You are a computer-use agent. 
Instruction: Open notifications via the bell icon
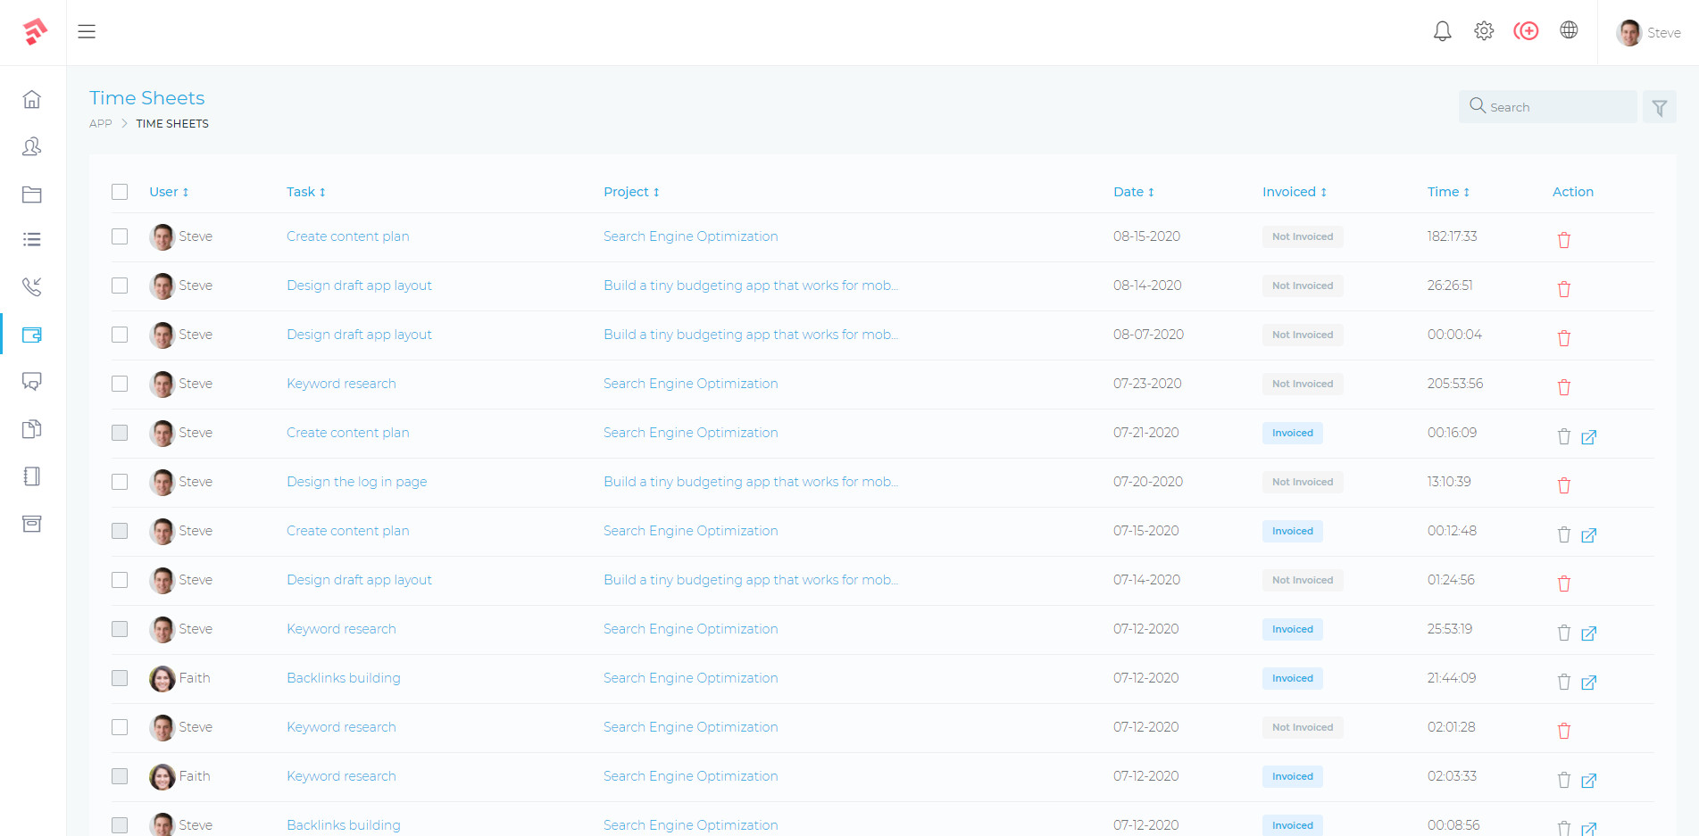[x=1443, y=30]
